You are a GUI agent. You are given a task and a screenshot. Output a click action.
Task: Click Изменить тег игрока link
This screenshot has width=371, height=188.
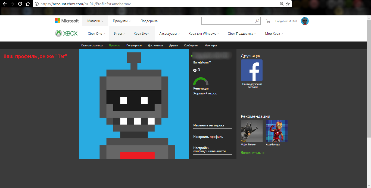[x=209, y=125]
